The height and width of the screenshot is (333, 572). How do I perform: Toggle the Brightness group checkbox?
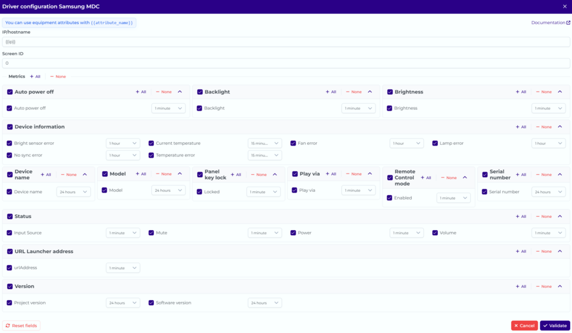(x=390, y=92)
